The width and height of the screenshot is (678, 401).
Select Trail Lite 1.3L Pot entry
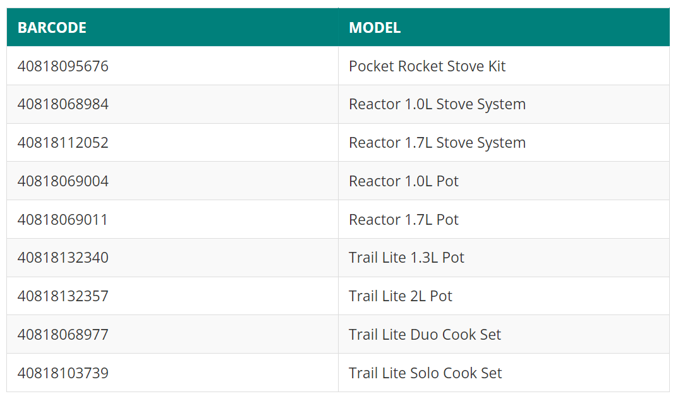point(406,258)
